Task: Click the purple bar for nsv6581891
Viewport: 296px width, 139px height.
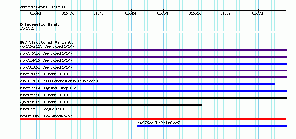Action: coord(153,70)
